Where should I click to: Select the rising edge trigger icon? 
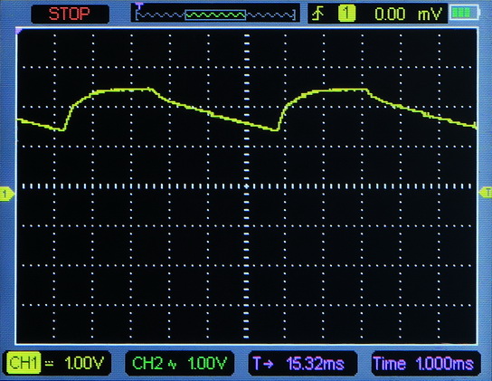pyautogui.click(x=318, y=14)
